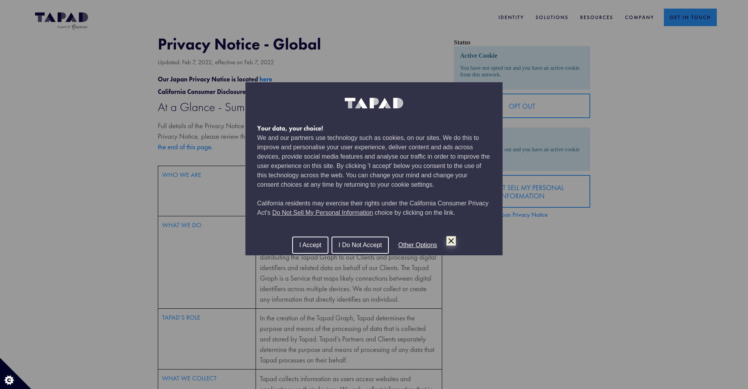The width and height of the screenshot is (748, 389).
Task: Close the cookie consent dialog with X
Action: [451, 241]
